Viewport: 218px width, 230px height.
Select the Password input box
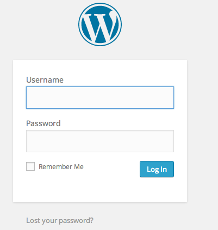pyautogui.click(x=100, y=141)
